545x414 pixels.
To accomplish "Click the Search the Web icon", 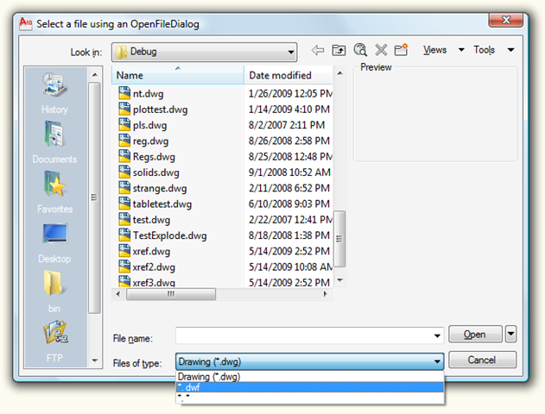I will pyautogui.click(x=360, y=51).
